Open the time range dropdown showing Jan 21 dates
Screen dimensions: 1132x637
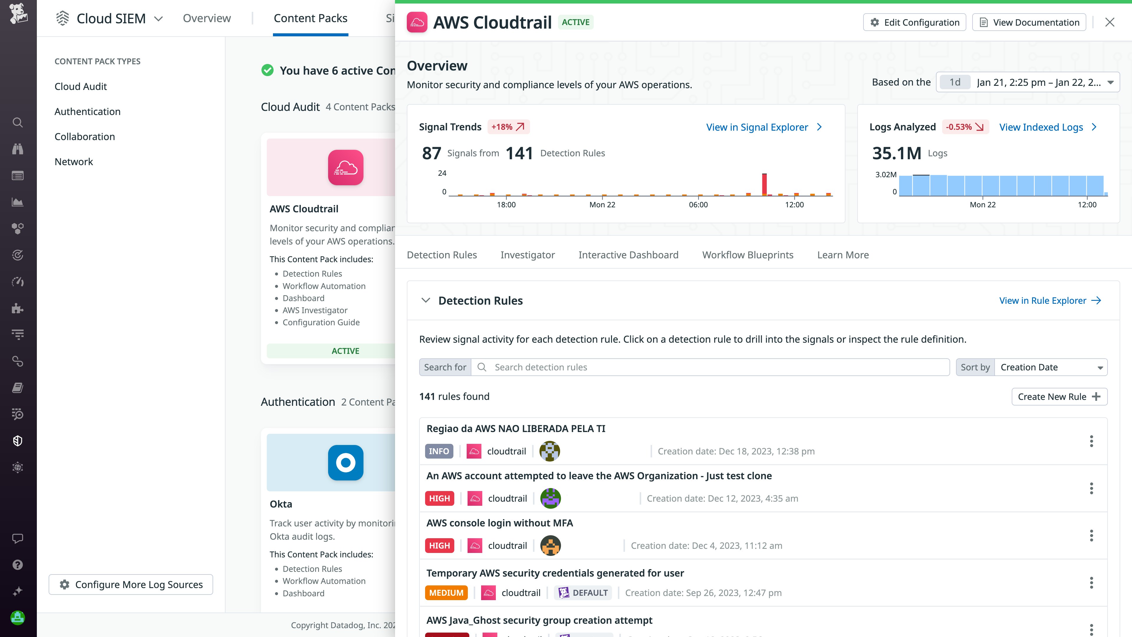[x=1028, y=82]
